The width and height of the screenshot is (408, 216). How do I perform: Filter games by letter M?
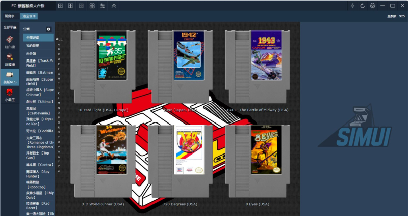59,103
